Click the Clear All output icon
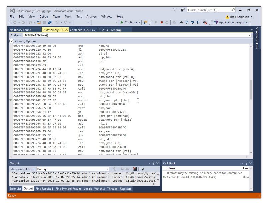The height and width of the screenshot is (204, 267). coord(135,169)
